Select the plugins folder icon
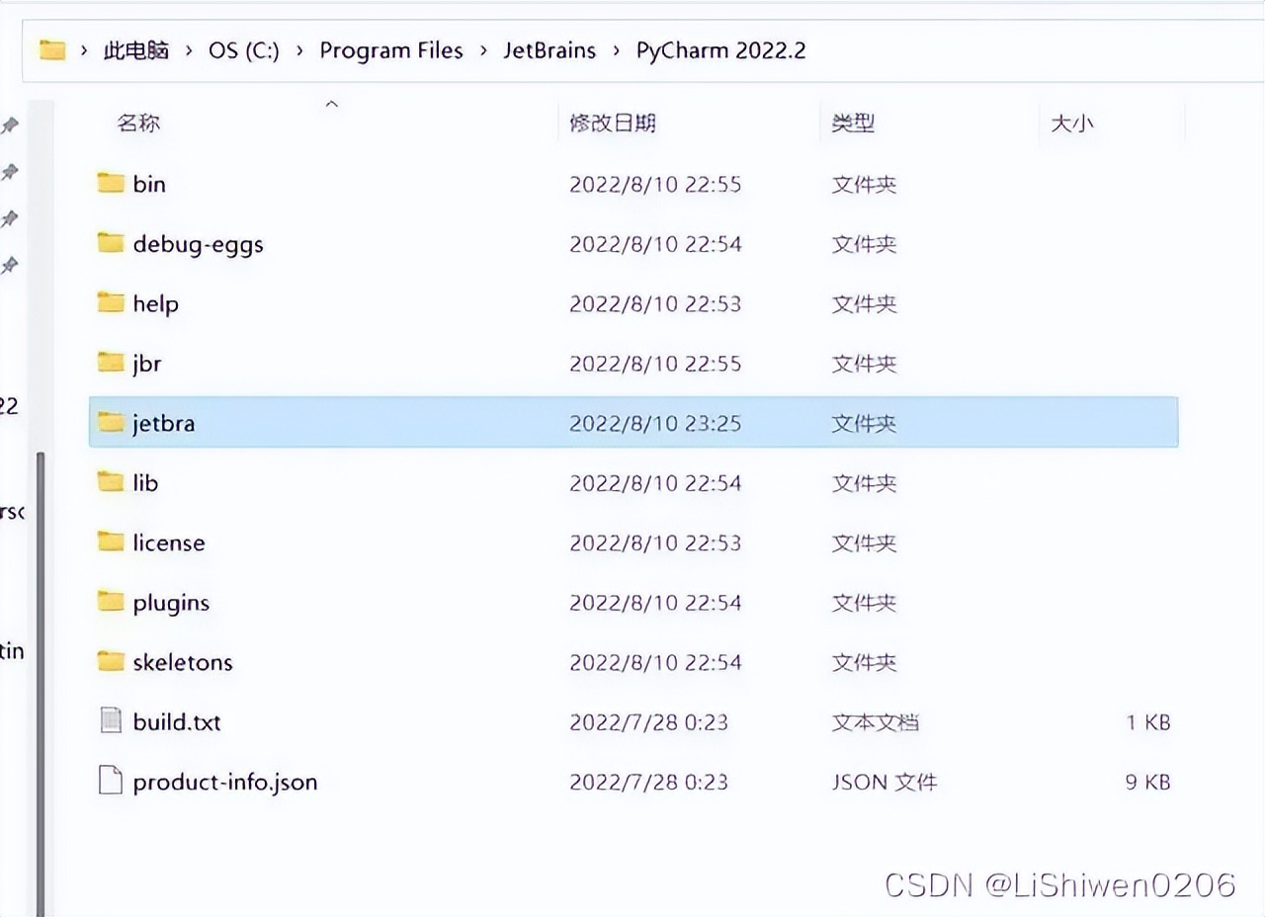The width and height of the screenshot is (1265, 917). point(111,602)
